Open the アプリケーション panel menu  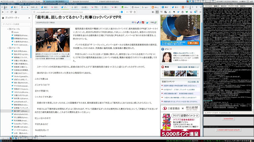[x=7, y=1]
